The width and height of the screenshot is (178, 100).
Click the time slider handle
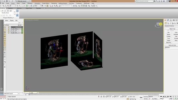click(x=31, y=93)
